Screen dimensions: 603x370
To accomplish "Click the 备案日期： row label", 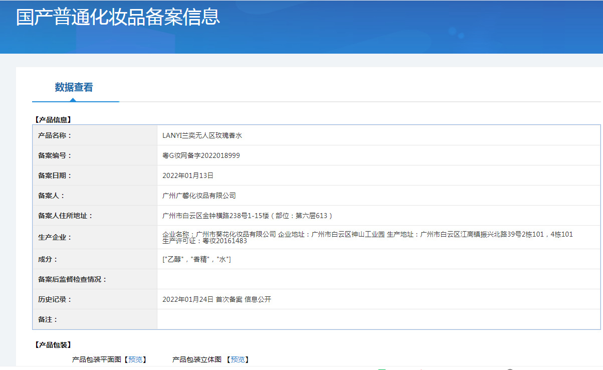I will point(55,175).
